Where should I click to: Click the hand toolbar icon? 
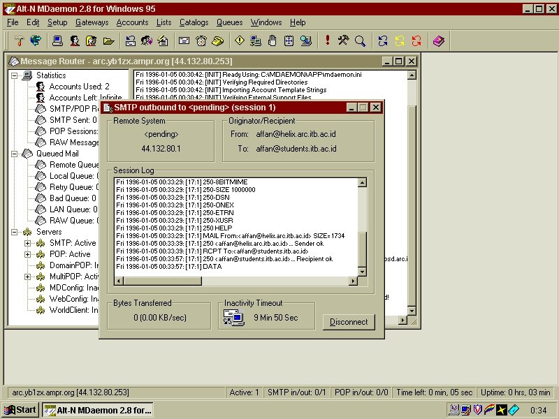pyautogui.click(x=273, y=41)
